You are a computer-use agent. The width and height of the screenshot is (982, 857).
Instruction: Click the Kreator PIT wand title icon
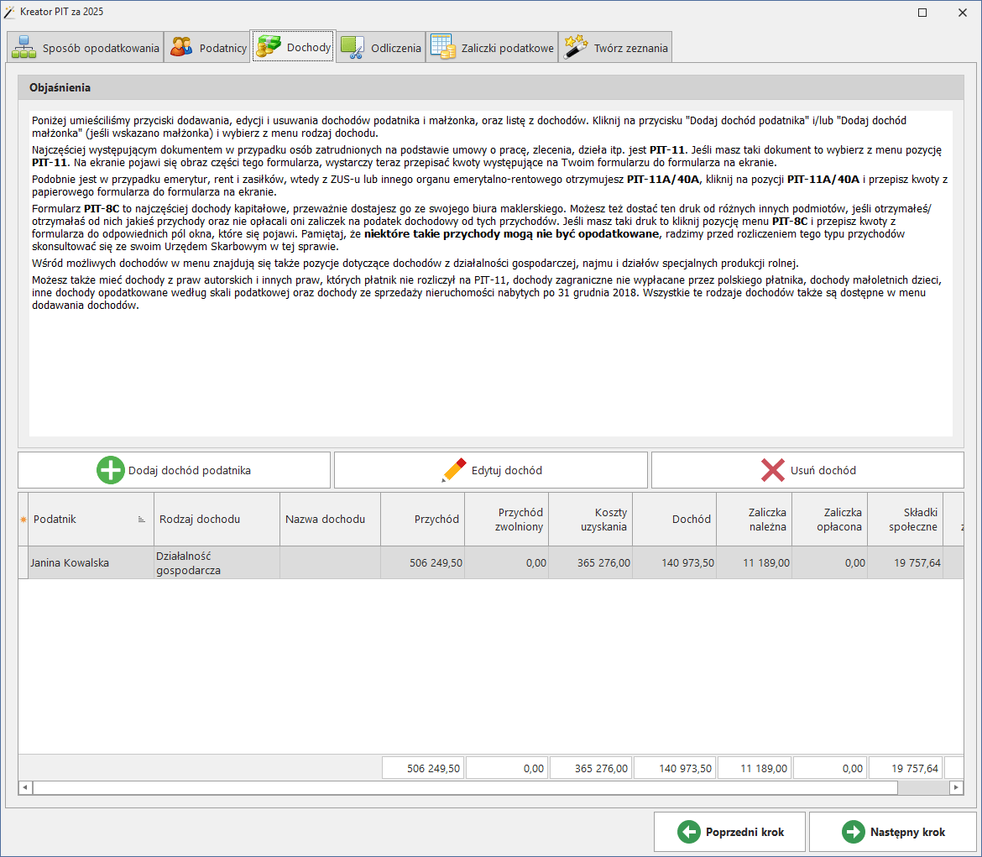pyautogui.click(x=9, y=12)
